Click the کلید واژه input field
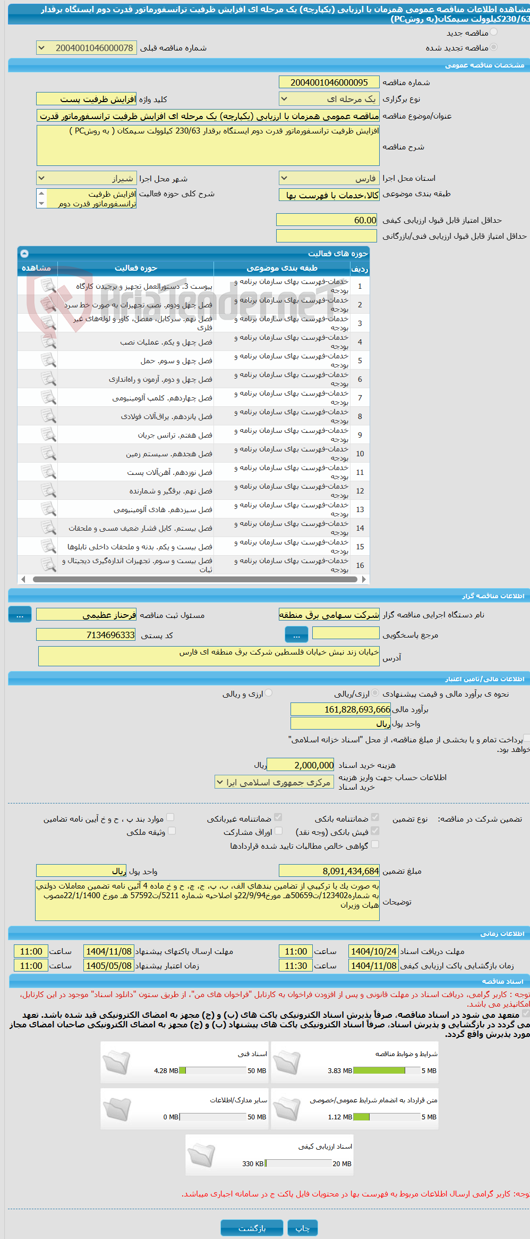The height and width of the screenshot is (1239, 530). coord(86,99)
